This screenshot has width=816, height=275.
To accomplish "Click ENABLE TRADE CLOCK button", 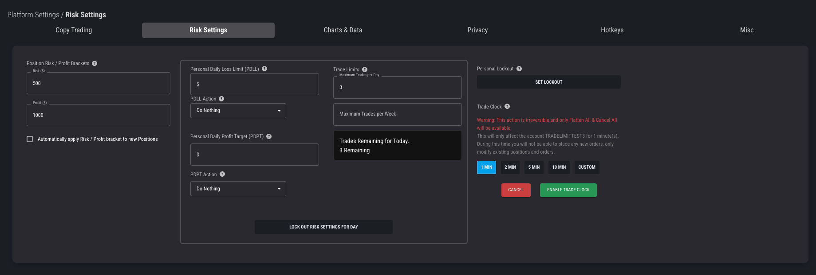I will point(568,190).
